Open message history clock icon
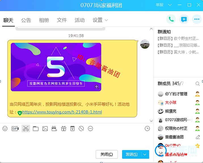 pyautogui.click(x=147, y=129)
